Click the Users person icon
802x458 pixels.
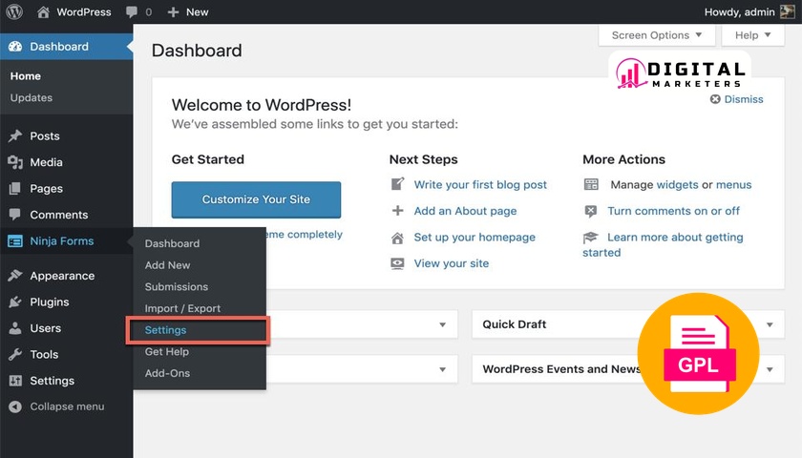coord(15,328)
